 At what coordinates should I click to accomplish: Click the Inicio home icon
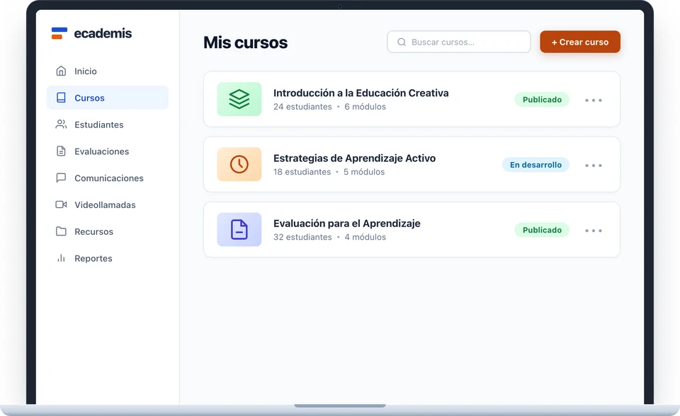click(61, 71)
